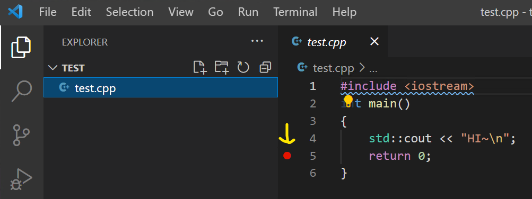Screen dimensions: 532x199
Task: Click the #include <iostream> line of code
Action: tap(407, 86)
